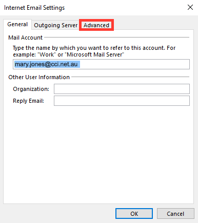198x223 pixels.
Task: Close the Internet Email Settings window
Action: pyautogui.click(x=190, y=8)
